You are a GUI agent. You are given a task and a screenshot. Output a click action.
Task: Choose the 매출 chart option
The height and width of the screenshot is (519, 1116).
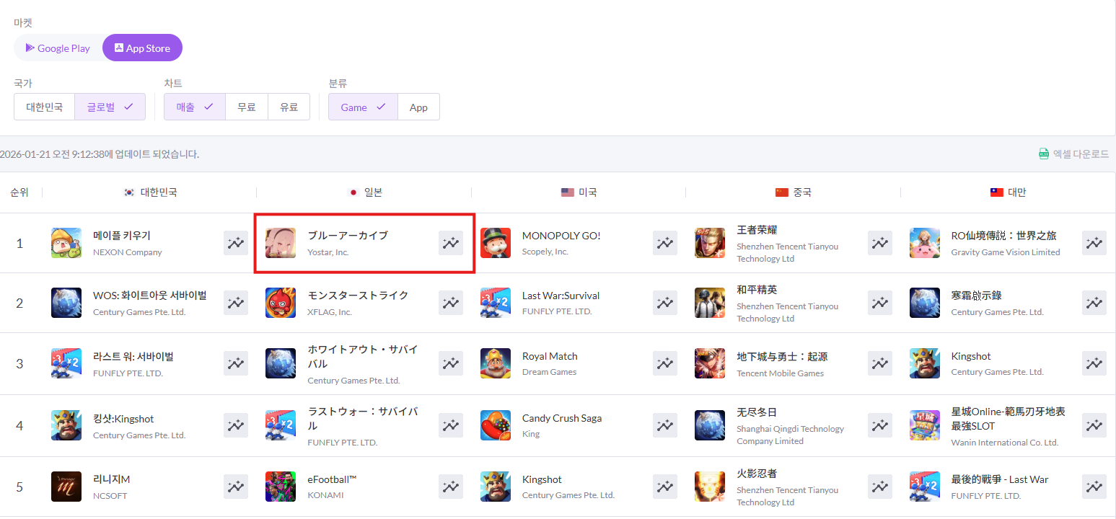tap(194, 107)
